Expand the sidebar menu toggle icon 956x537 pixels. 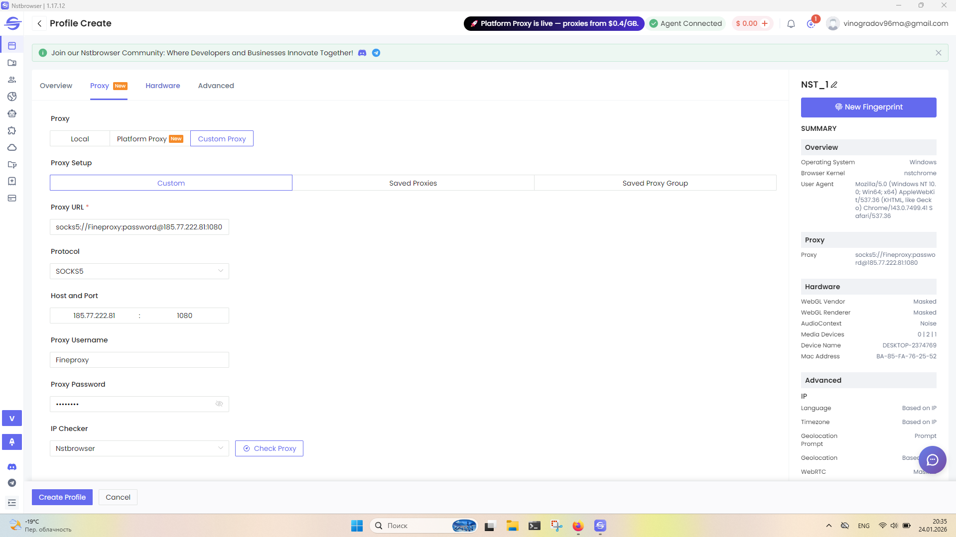12,503
